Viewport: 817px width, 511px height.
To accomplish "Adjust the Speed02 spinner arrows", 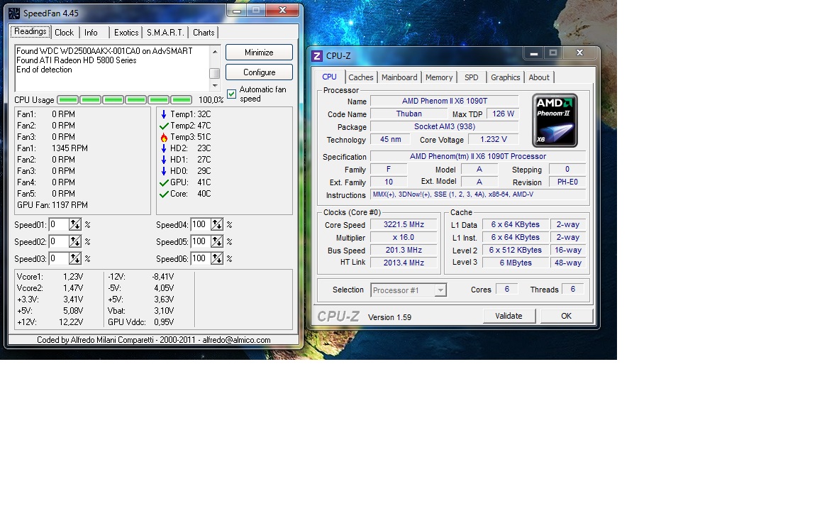I will coord(75,242).
